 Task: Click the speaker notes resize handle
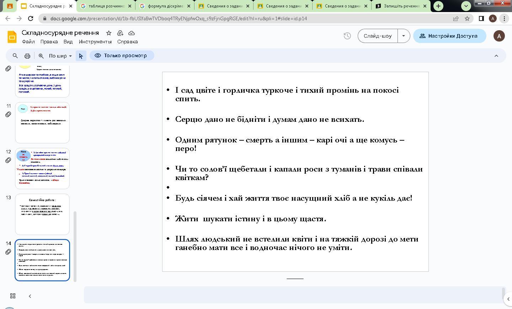pyautogui.click(x=295, y=279)
